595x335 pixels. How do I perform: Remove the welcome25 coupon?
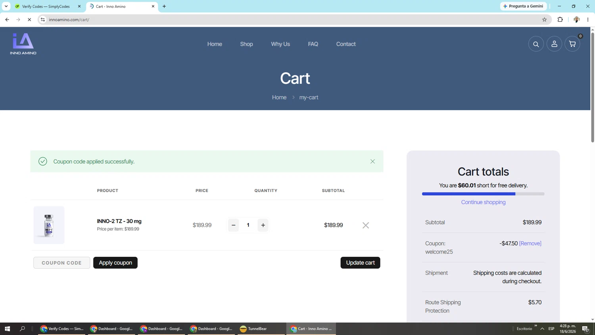coord(530,243)
